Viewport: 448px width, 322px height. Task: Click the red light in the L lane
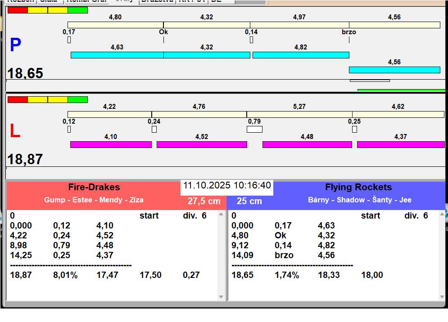click(18, 99)
